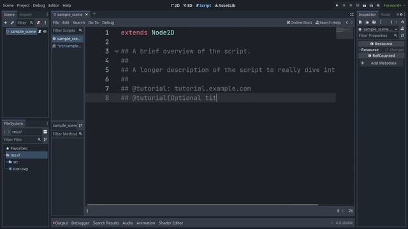The image size is (408, 229).
Task: Expand the src folder
Action: 7,162
